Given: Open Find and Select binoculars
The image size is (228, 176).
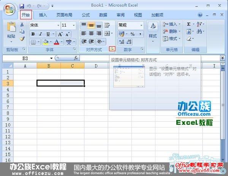Looking at the screenshot, I should [199, 31].
